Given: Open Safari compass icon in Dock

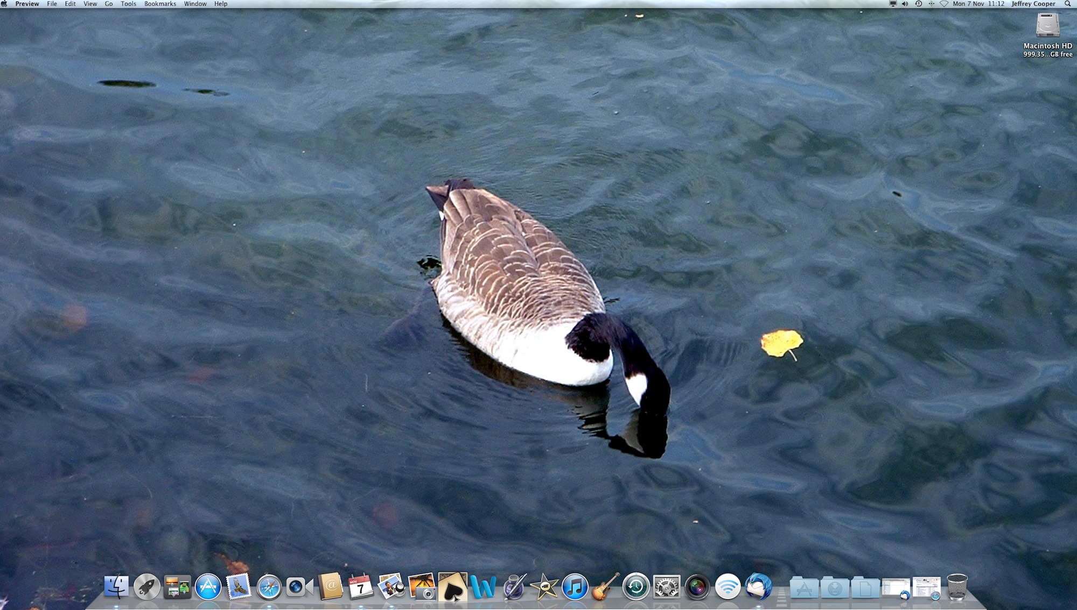Looking at the screenshot, I should pos(269,587).
